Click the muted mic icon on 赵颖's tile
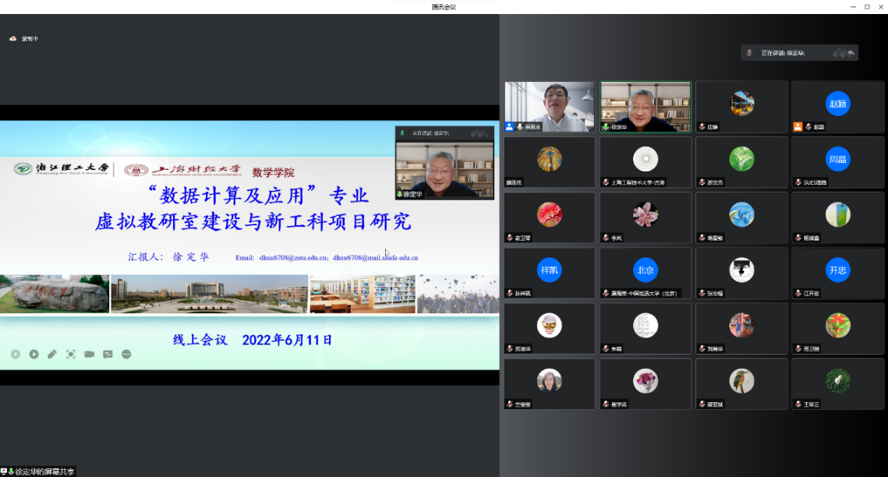This screenshot has height=477, width=888. (x=808, y=126)
